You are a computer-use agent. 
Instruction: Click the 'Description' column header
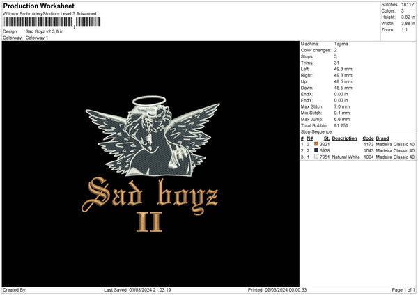(344, 138)
